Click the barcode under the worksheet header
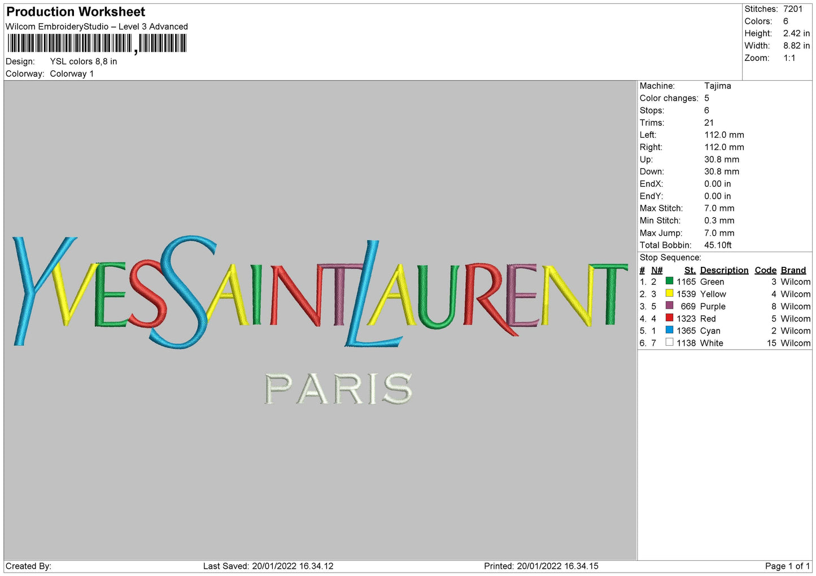 pos(97,43)
